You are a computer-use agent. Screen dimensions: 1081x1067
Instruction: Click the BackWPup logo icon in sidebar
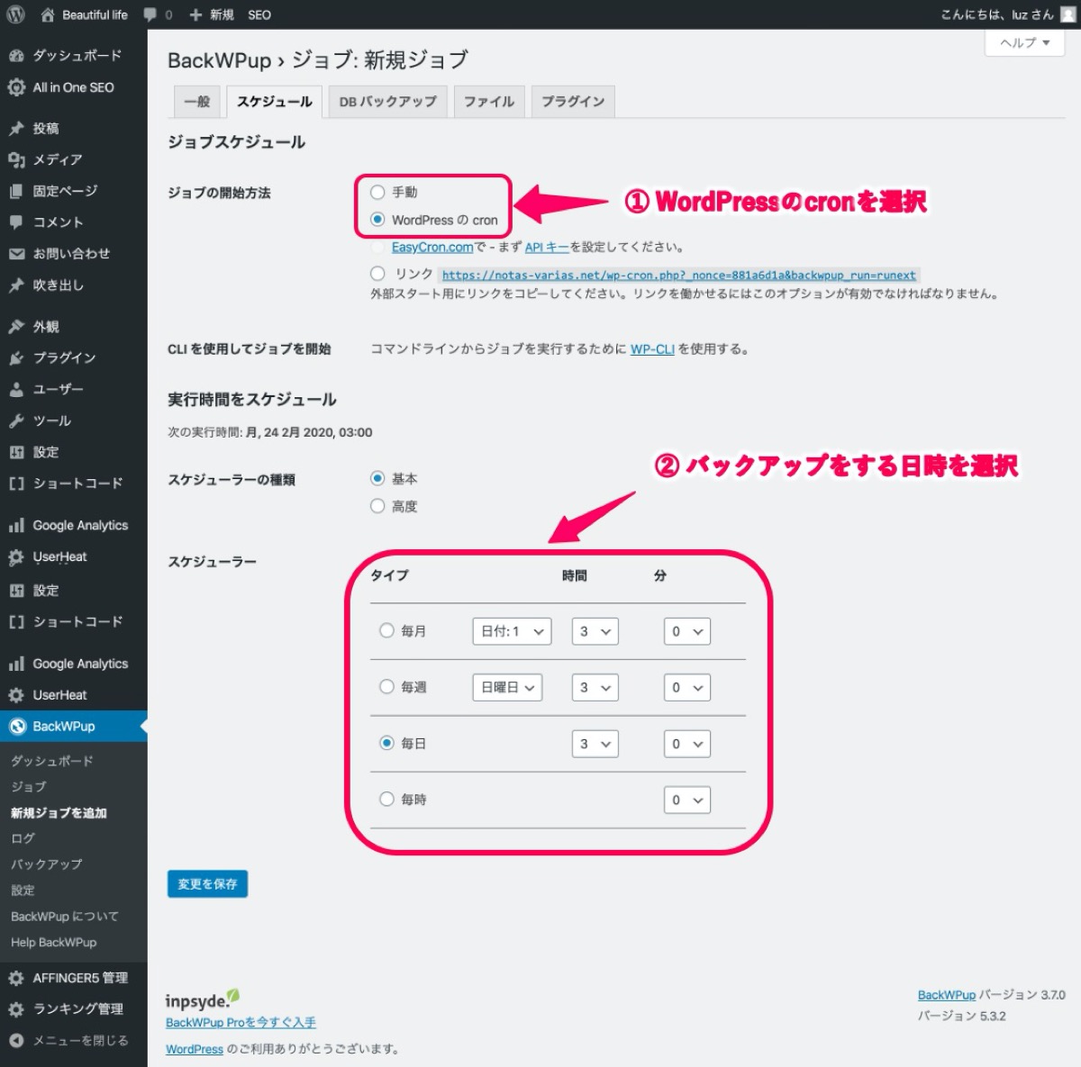16,727
